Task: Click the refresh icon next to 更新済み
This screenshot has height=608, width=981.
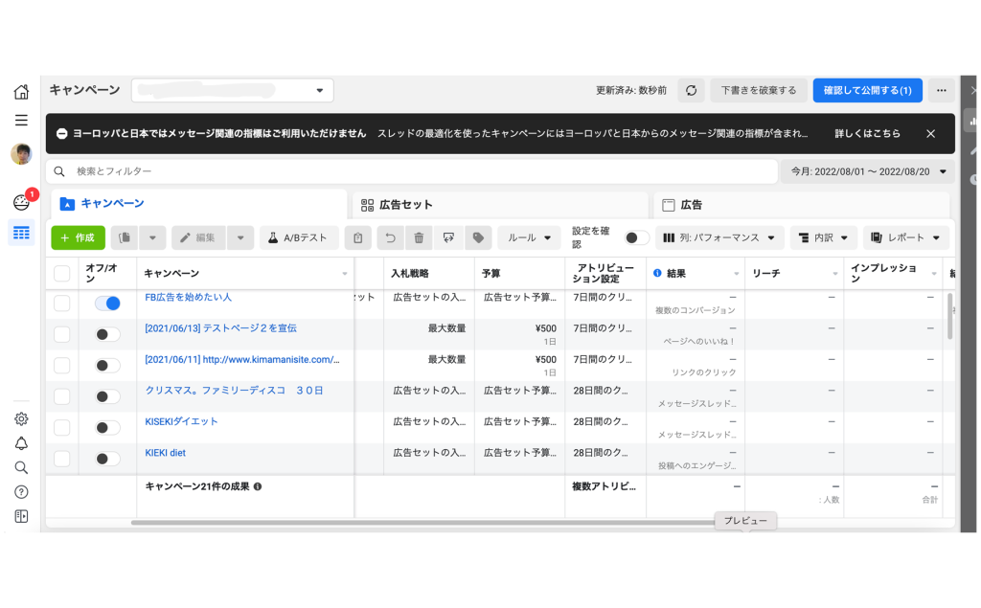Action: tap(691, 90)
